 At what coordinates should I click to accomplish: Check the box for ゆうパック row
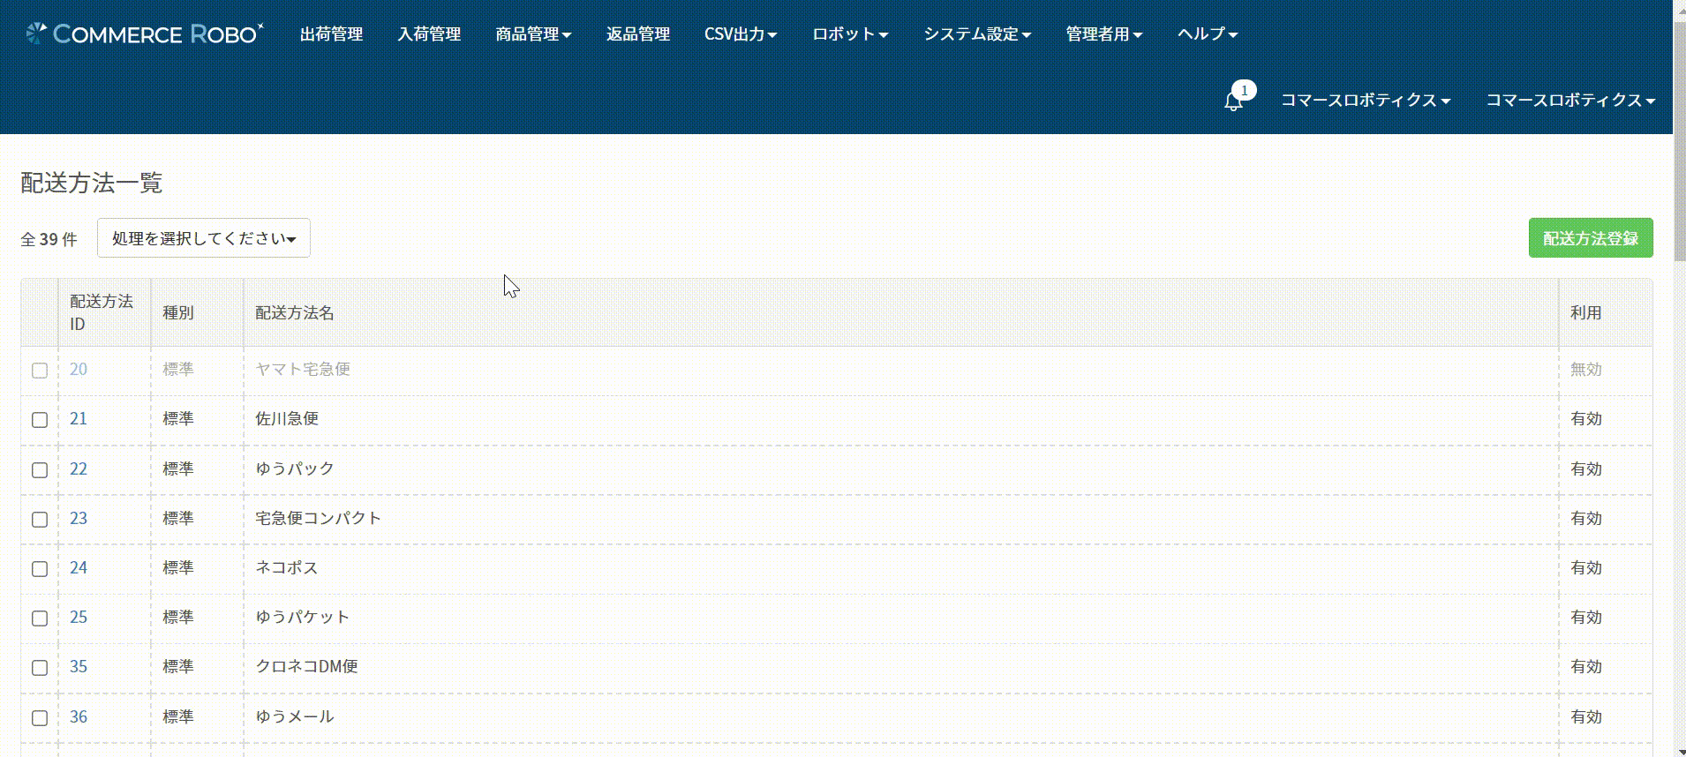pyautogui.click(x=40, y=470)
